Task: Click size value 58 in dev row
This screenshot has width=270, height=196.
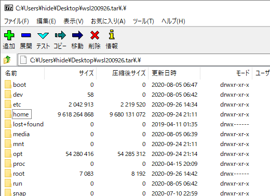Action: coord(90,95)
